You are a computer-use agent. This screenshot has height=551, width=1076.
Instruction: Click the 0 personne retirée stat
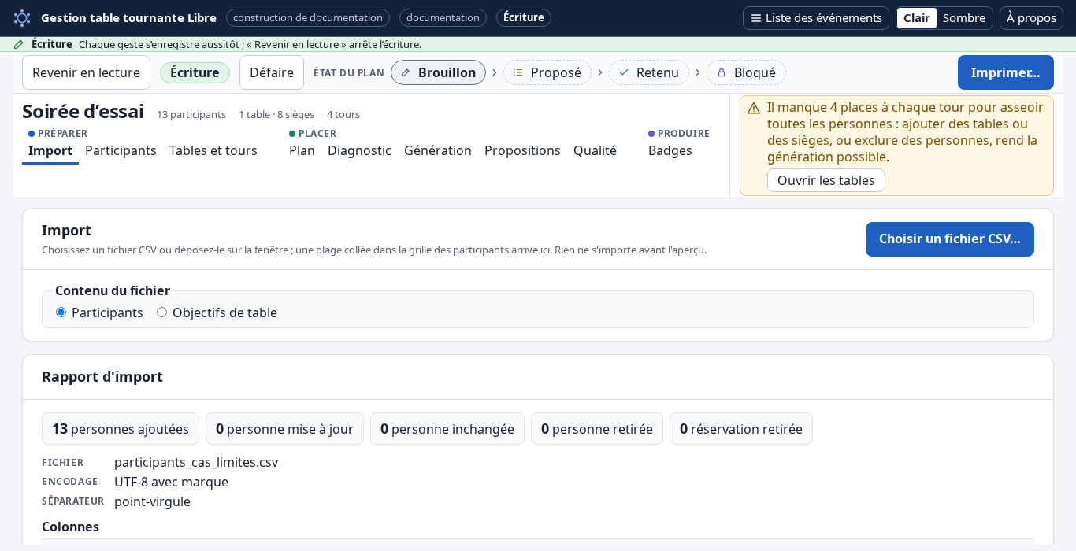pos(597,429)
